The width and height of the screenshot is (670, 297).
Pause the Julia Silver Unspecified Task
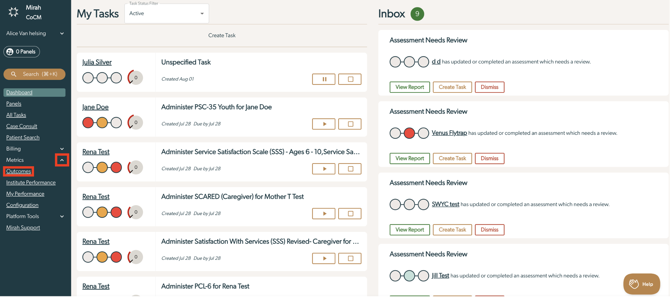tap(324, 79)
